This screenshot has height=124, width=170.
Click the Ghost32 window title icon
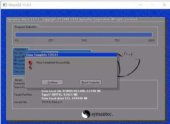coord(5,5)
